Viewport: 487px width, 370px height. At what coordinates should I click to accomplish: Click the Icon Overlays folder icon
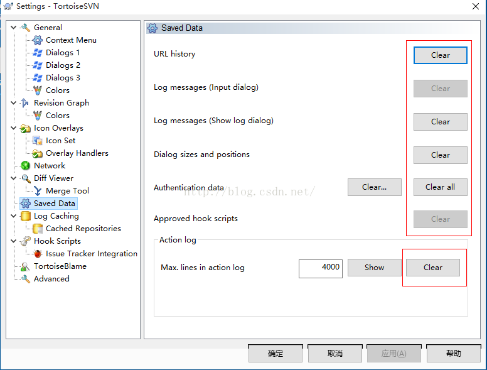(x=26, y=128)
